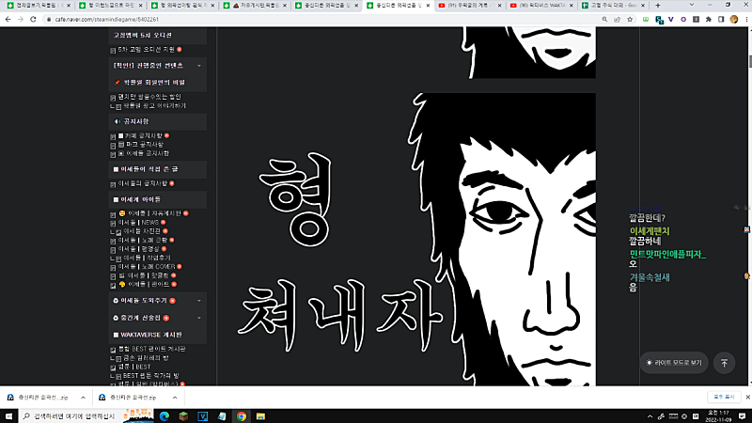This screenshot has height=423, width=752.
Task: Open the purple V extension icon
Action: pyautogui.click(x=670, y=19)
